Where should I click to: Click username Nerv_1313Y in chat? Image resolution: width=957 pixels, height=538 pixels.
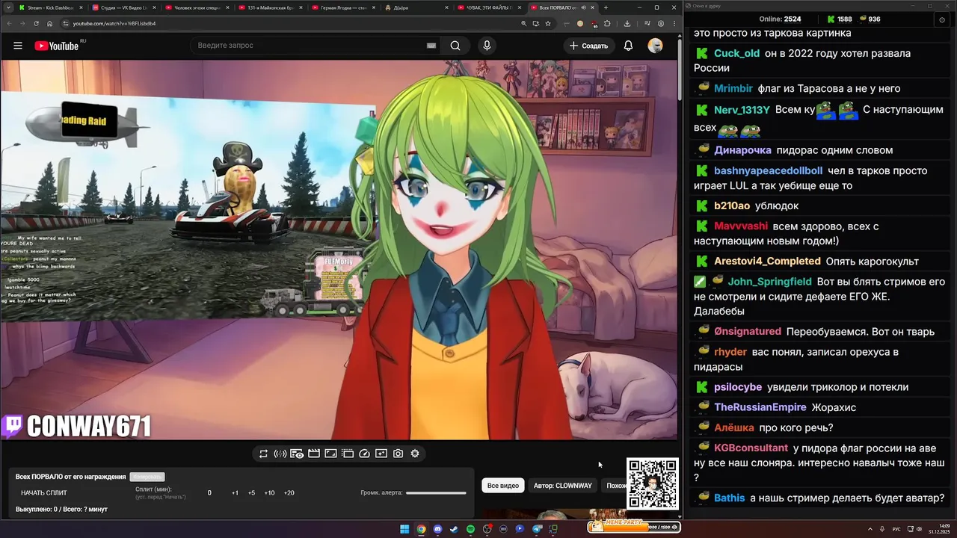(x=742, y=110)
